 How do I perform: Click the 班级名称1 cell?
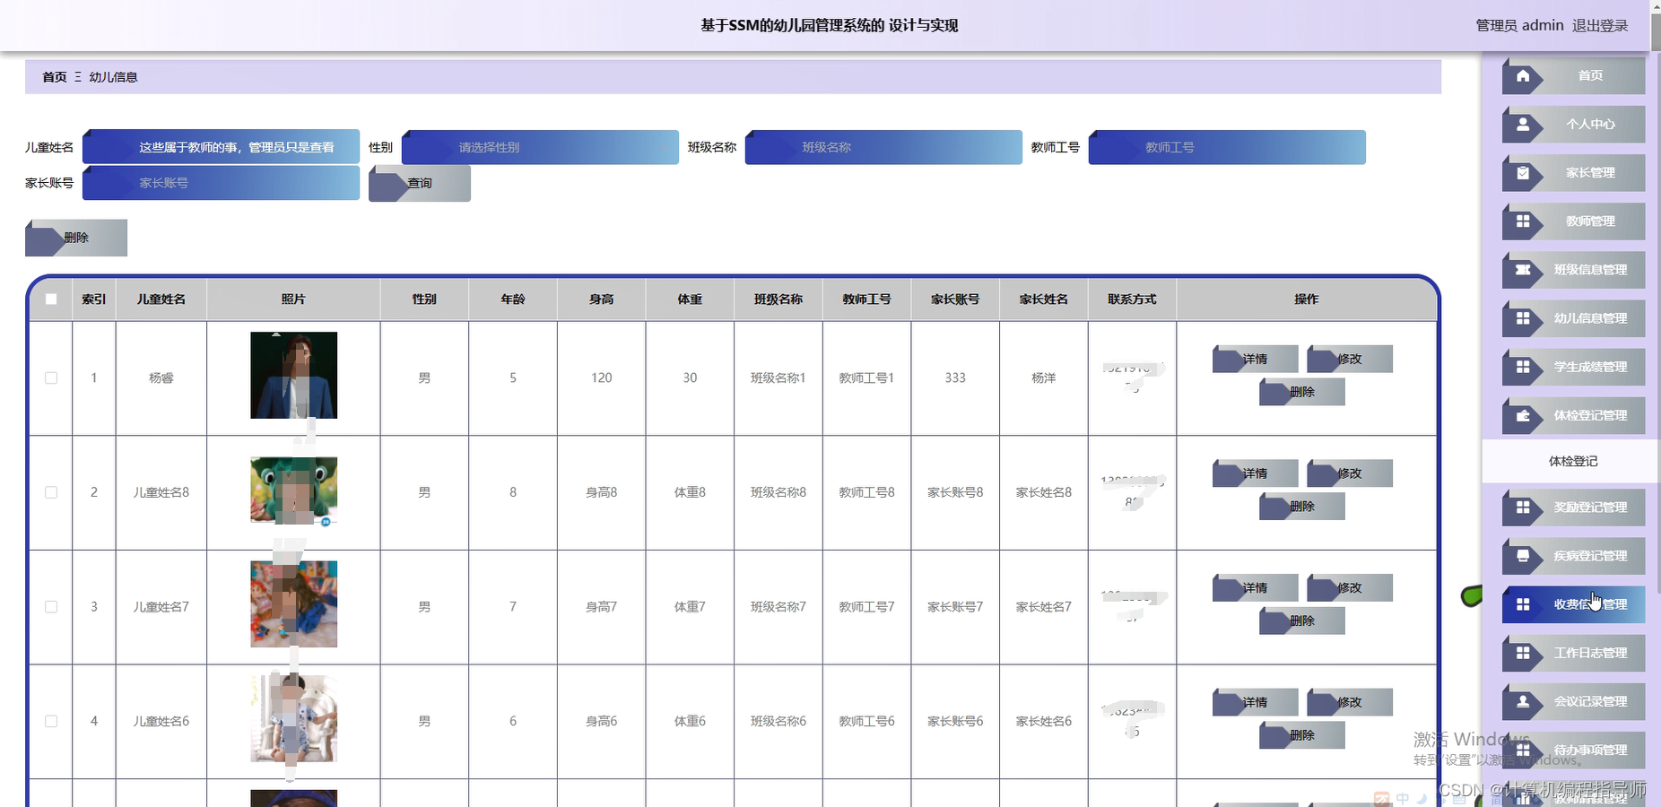(x=778, y=378)
